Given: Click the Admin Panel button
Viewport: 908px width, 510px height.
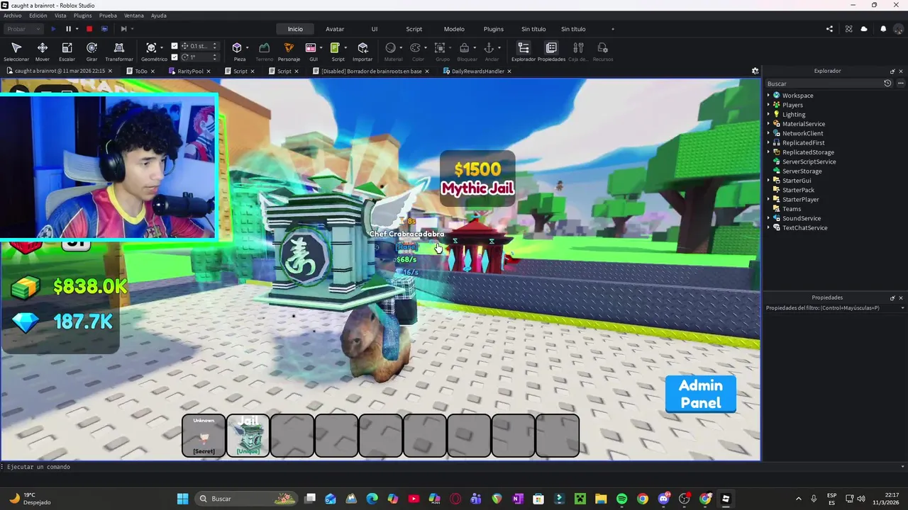Looking at the screenshot, I should 701,394.
